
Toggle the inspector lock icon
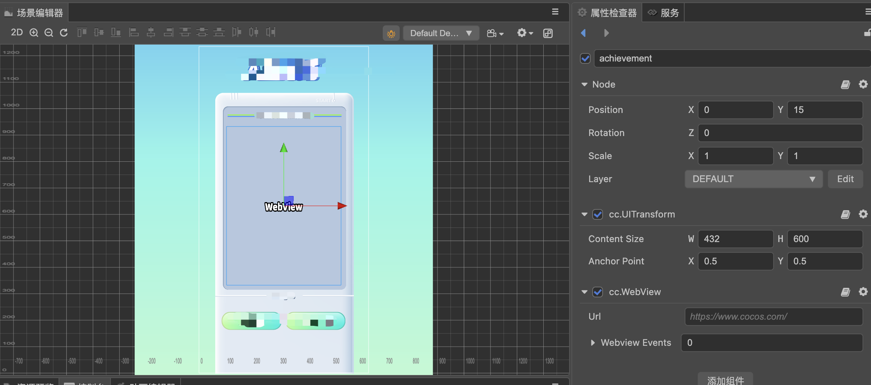click(867, 33)
